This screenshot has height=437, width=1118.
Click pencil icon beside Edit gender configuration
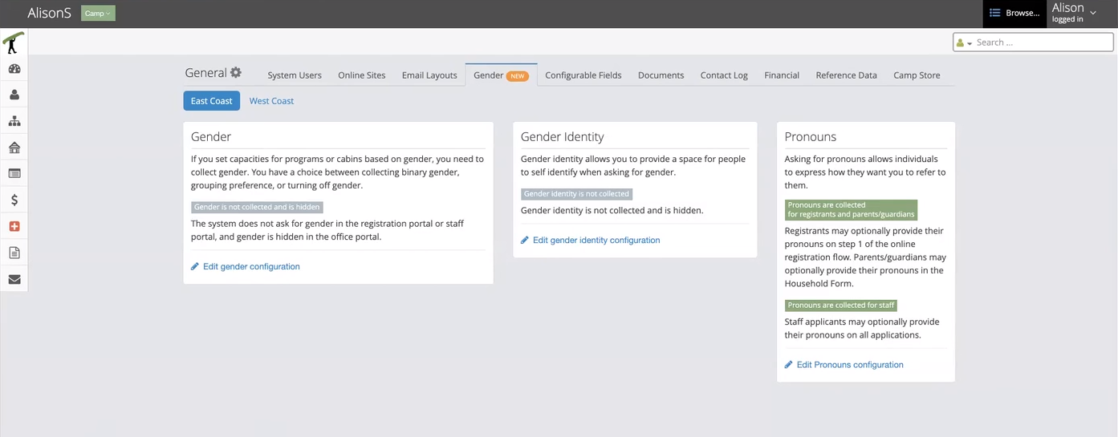[195, 266]
